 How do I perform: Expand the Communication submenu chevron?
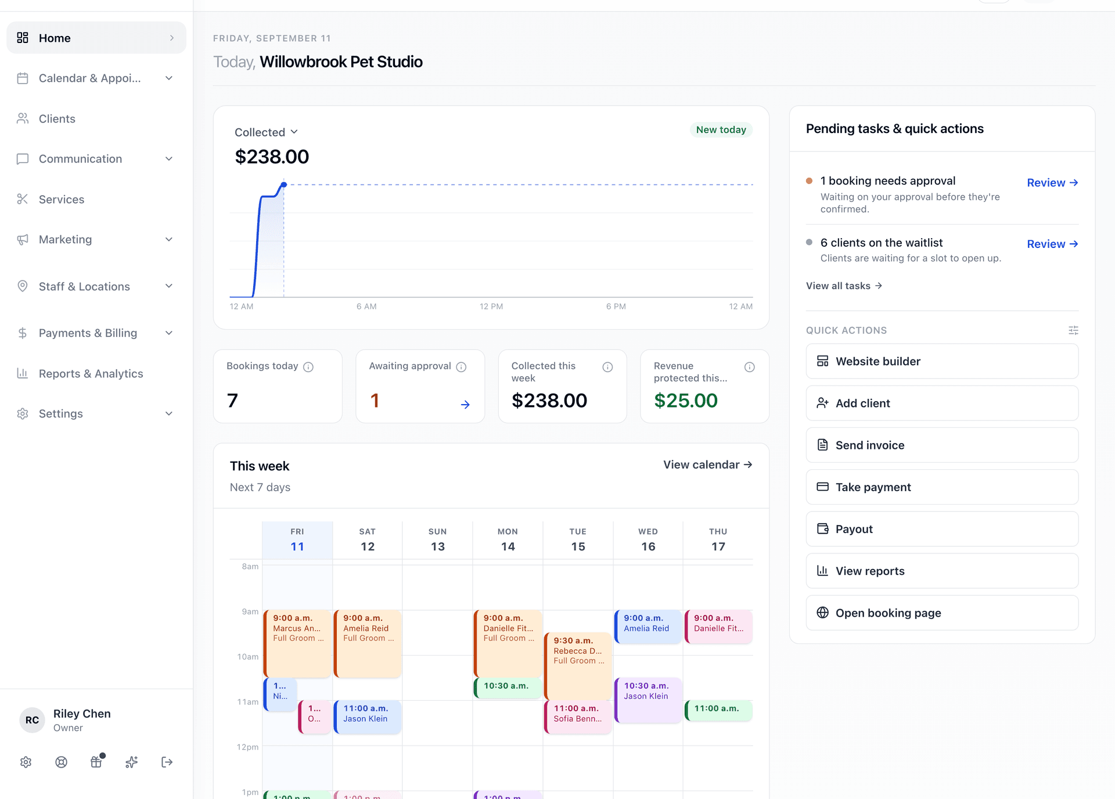click(169, 159)
